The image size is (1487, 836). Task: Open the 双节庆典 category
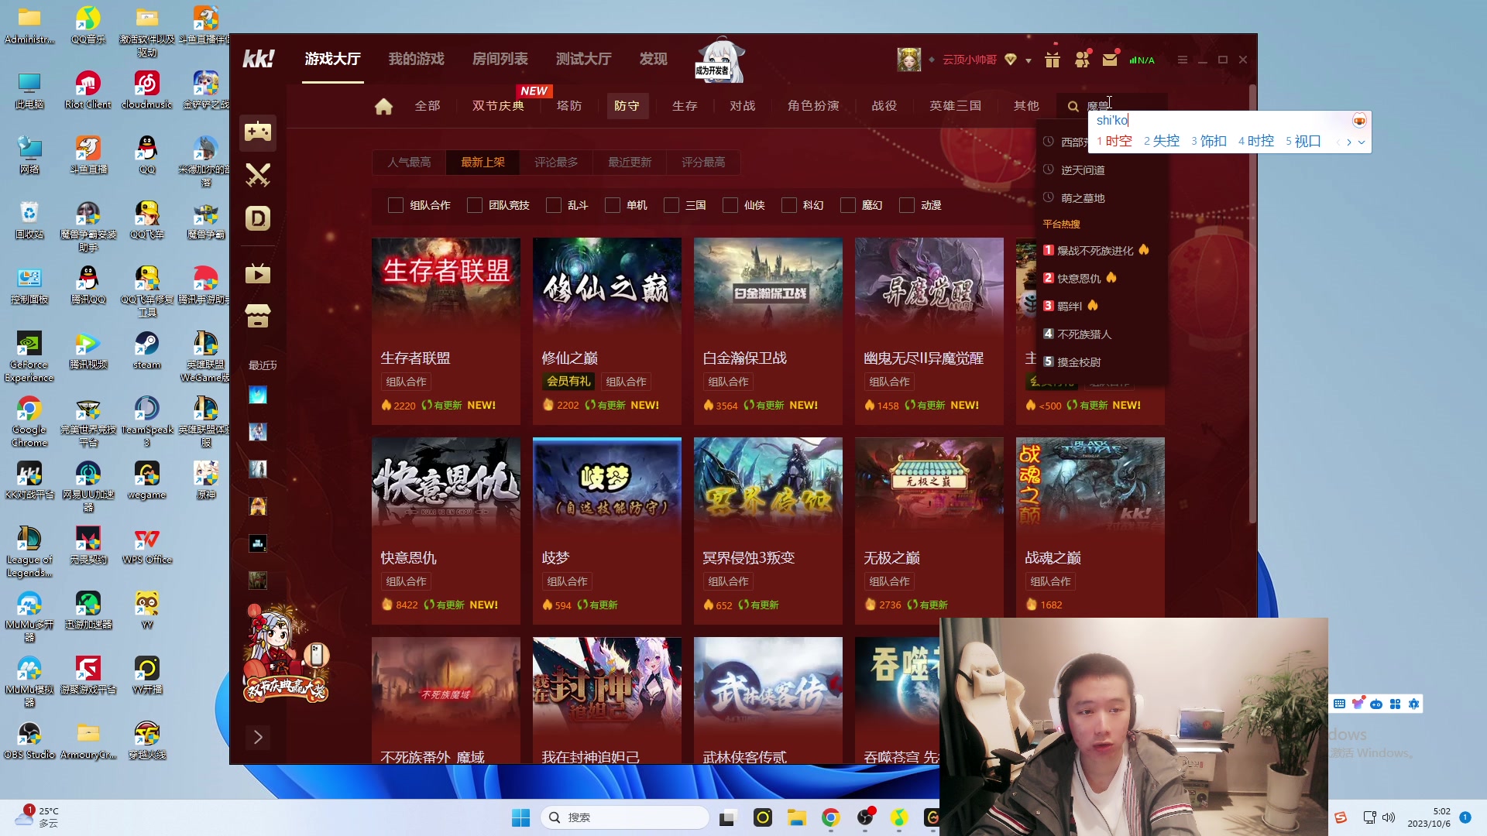(498, 106)
